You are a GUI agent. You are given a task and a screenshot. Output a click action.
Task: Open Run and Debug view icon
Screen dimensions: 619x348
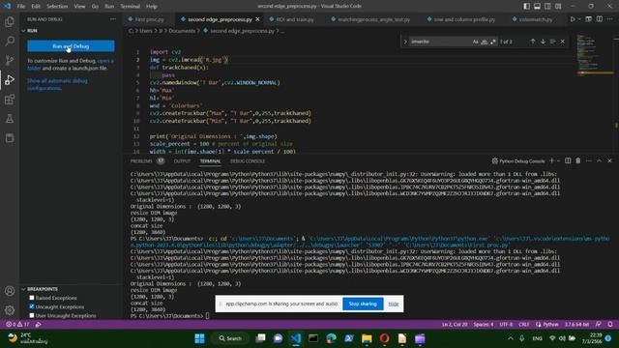coord(10,79)
